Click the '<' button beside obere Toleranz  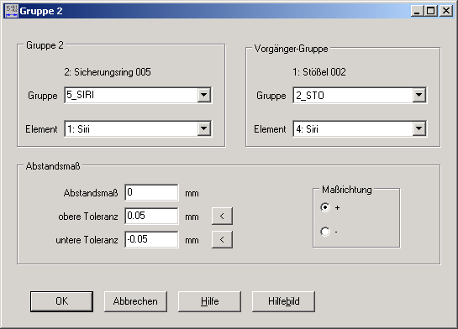(x=222, y=217)
